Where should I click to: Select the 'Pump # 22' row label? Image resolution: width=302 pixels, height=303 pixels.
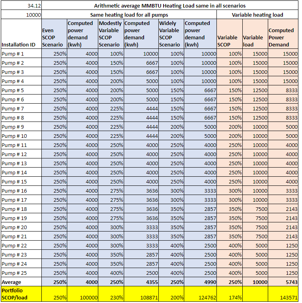(21, 245)
